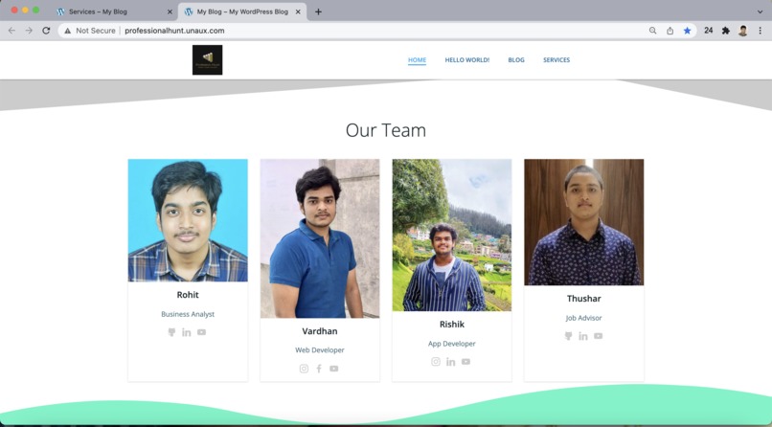Click the share page icon

[x=670, y=31]
